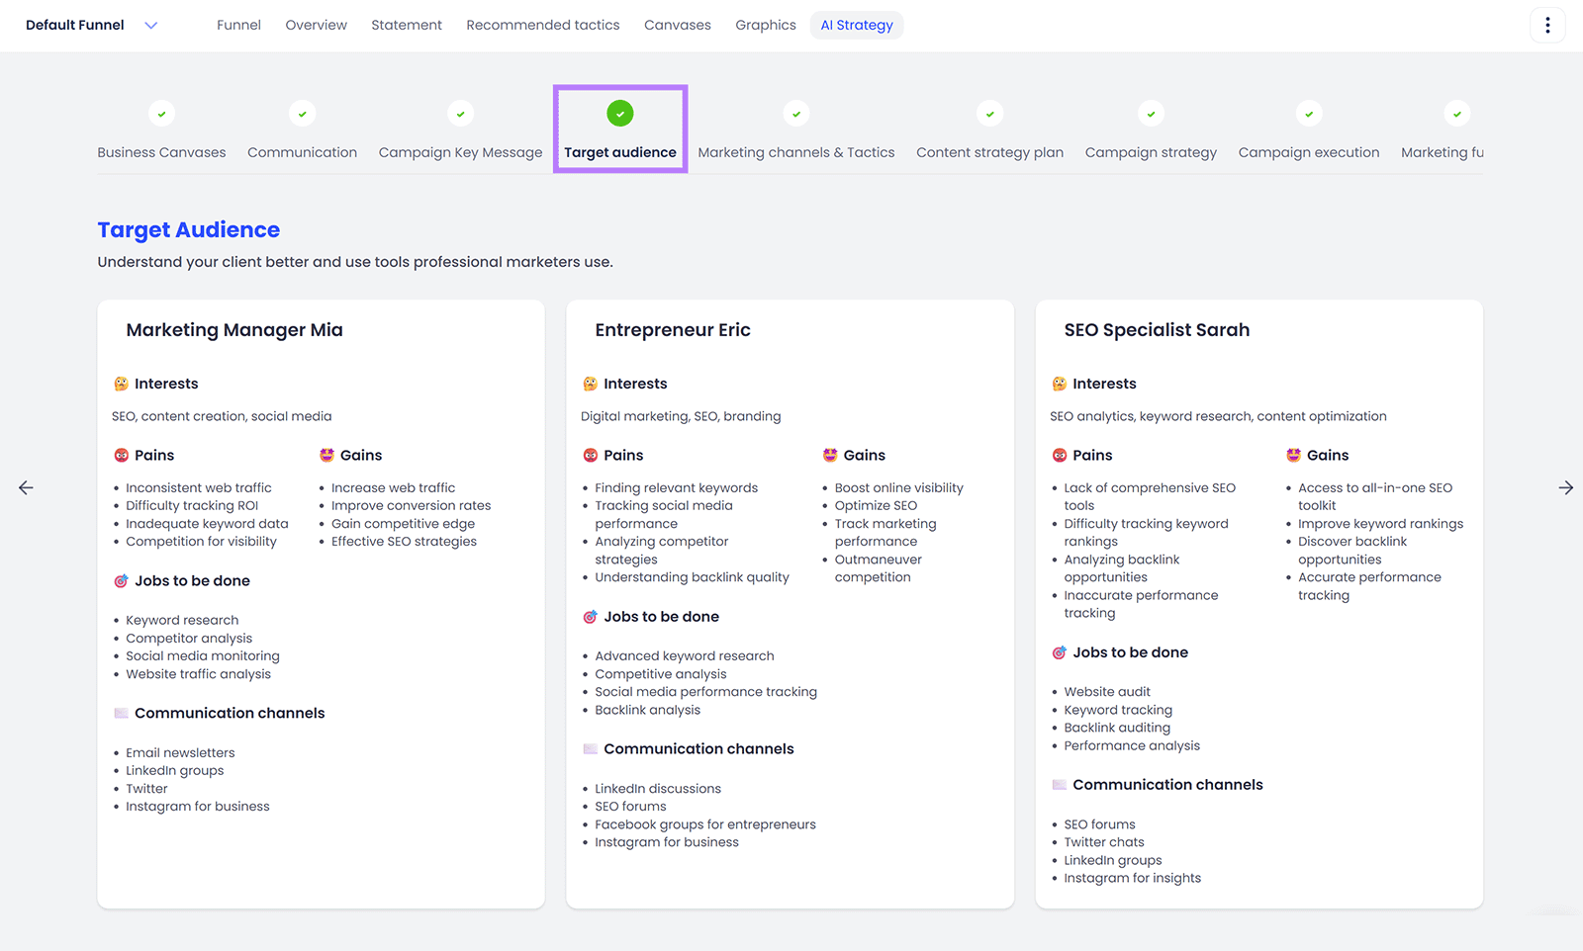Click the checkmark icon above Target audience
The image size is (1583, 951).
click(x=619, y=113)
